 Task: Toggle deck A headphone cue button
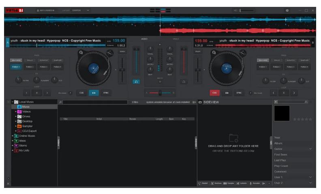coord(136,82)
